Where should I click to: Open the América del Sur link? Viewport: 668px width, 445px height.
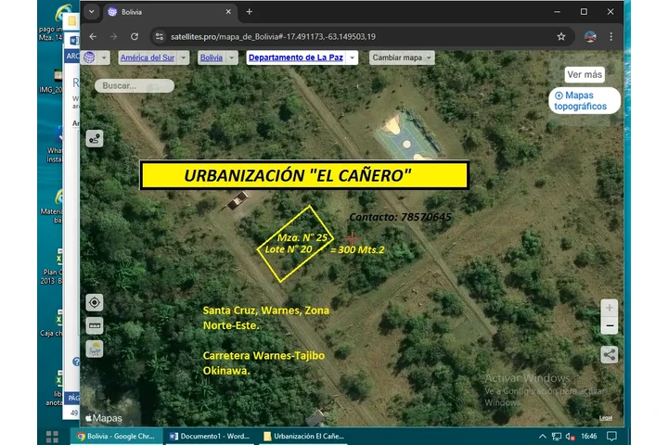(x=147, y=57)
